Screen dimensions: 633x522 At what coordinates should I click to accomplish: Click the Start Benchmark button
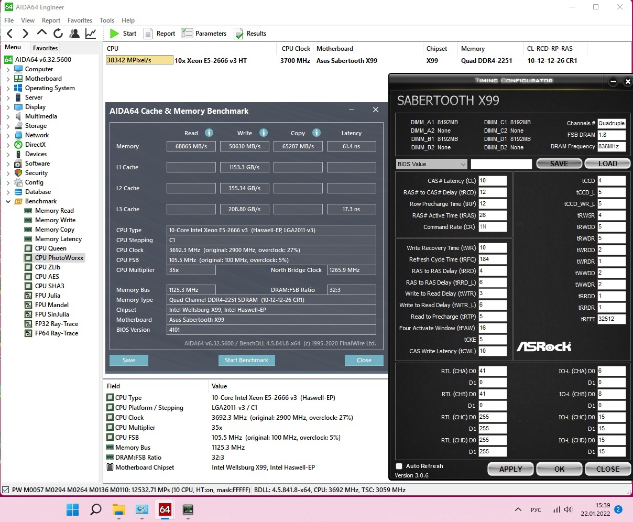pyautogui.click(x=246, y=361)
